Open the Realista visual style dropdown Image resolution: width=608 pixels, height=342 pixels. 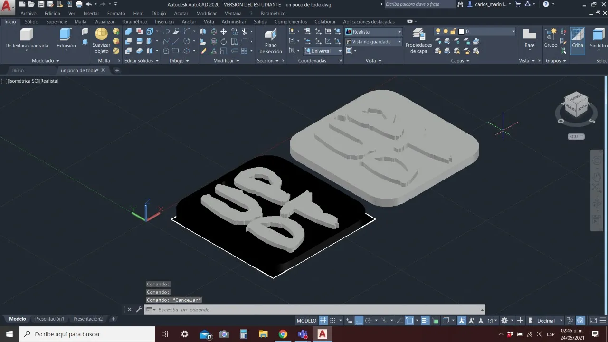[x=373, y=32]
